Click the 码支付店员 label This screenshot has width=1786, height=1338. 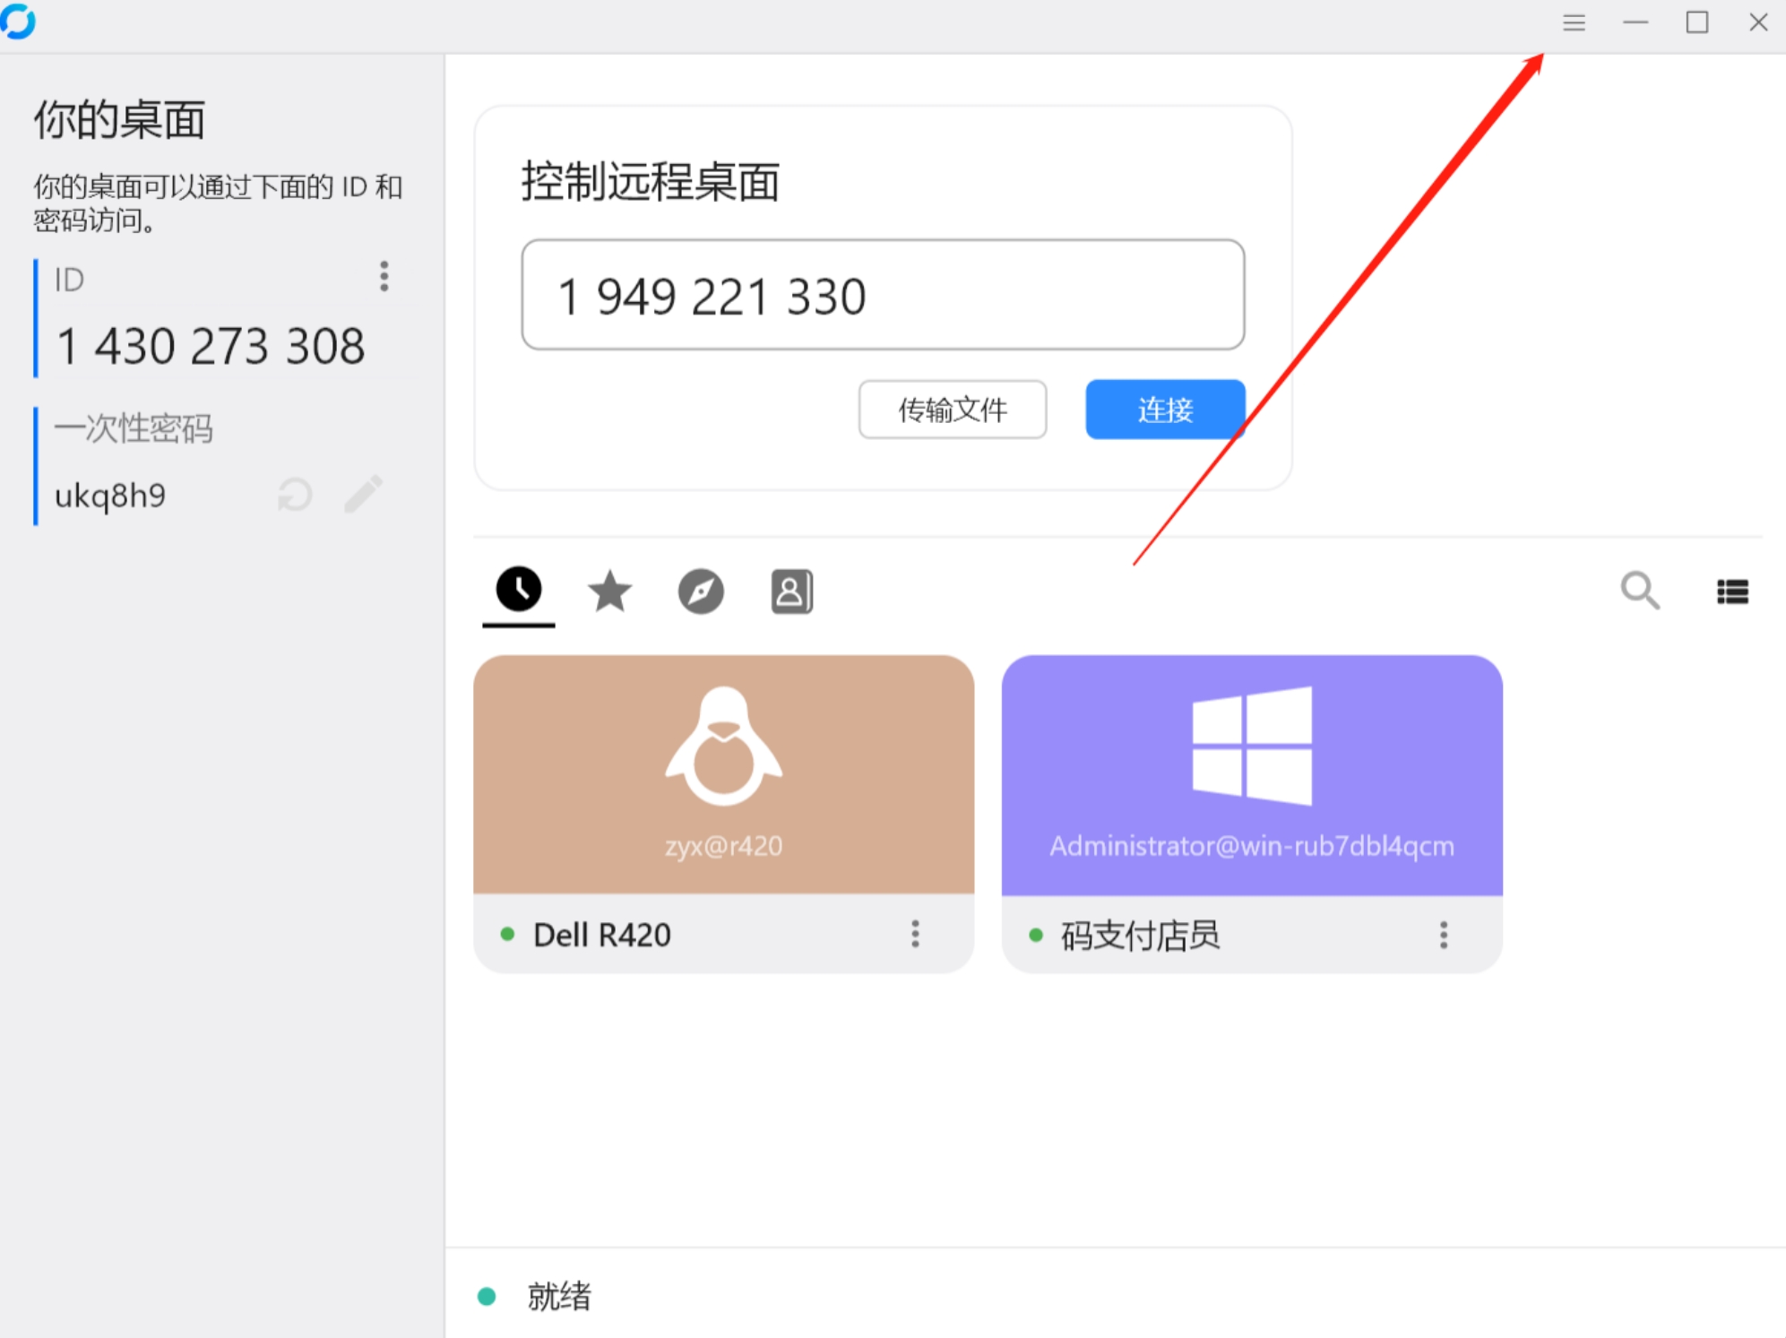[x=1140, y=935]
